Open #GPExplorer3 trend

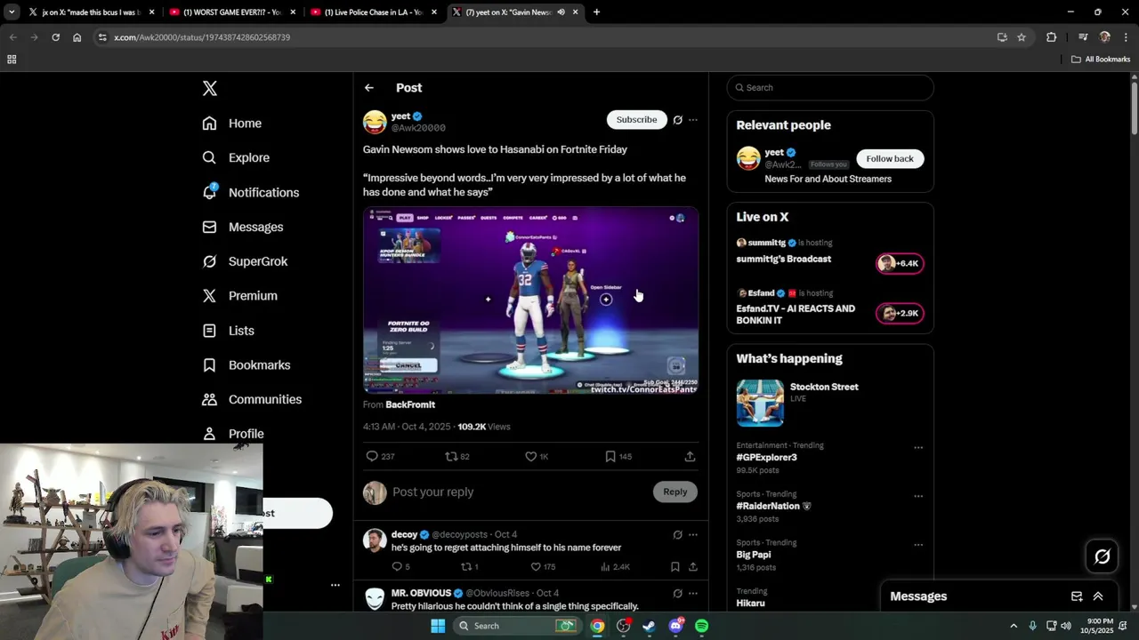click(x=766, y=457)
